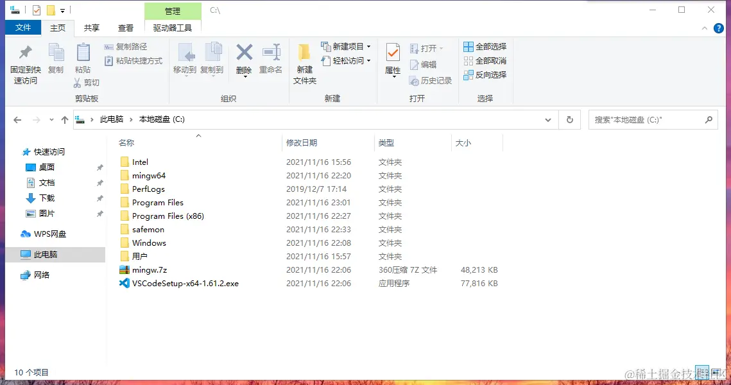Image resolution: width=731 pixels, height=385 pixels.
Task: Click the Move to (移动到) icon
Action: pyautogui.click(x=185, y=61)
